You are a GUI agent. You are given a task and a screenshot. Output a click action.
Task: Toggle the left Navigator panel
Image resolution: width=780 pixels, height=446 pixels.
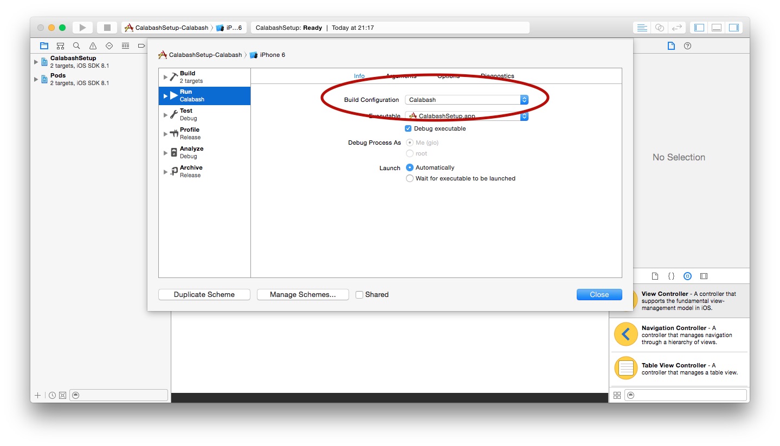pos(699,28)
